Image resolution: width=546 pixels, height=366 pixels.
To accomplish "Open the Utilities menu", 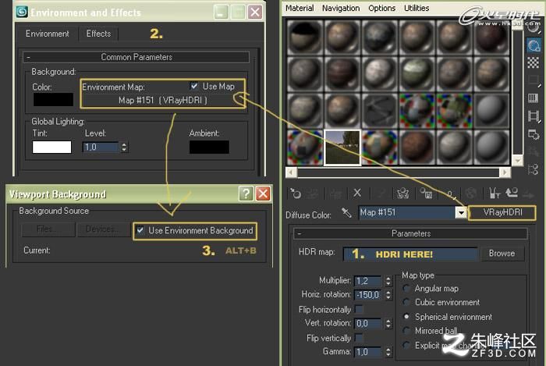I will pos(417,8).
